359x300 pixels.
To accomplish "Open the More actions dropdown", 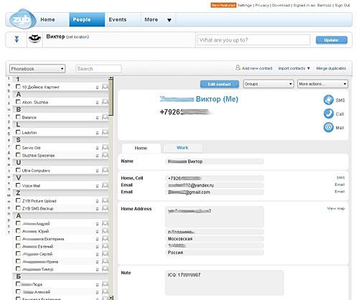I will 322,84.
